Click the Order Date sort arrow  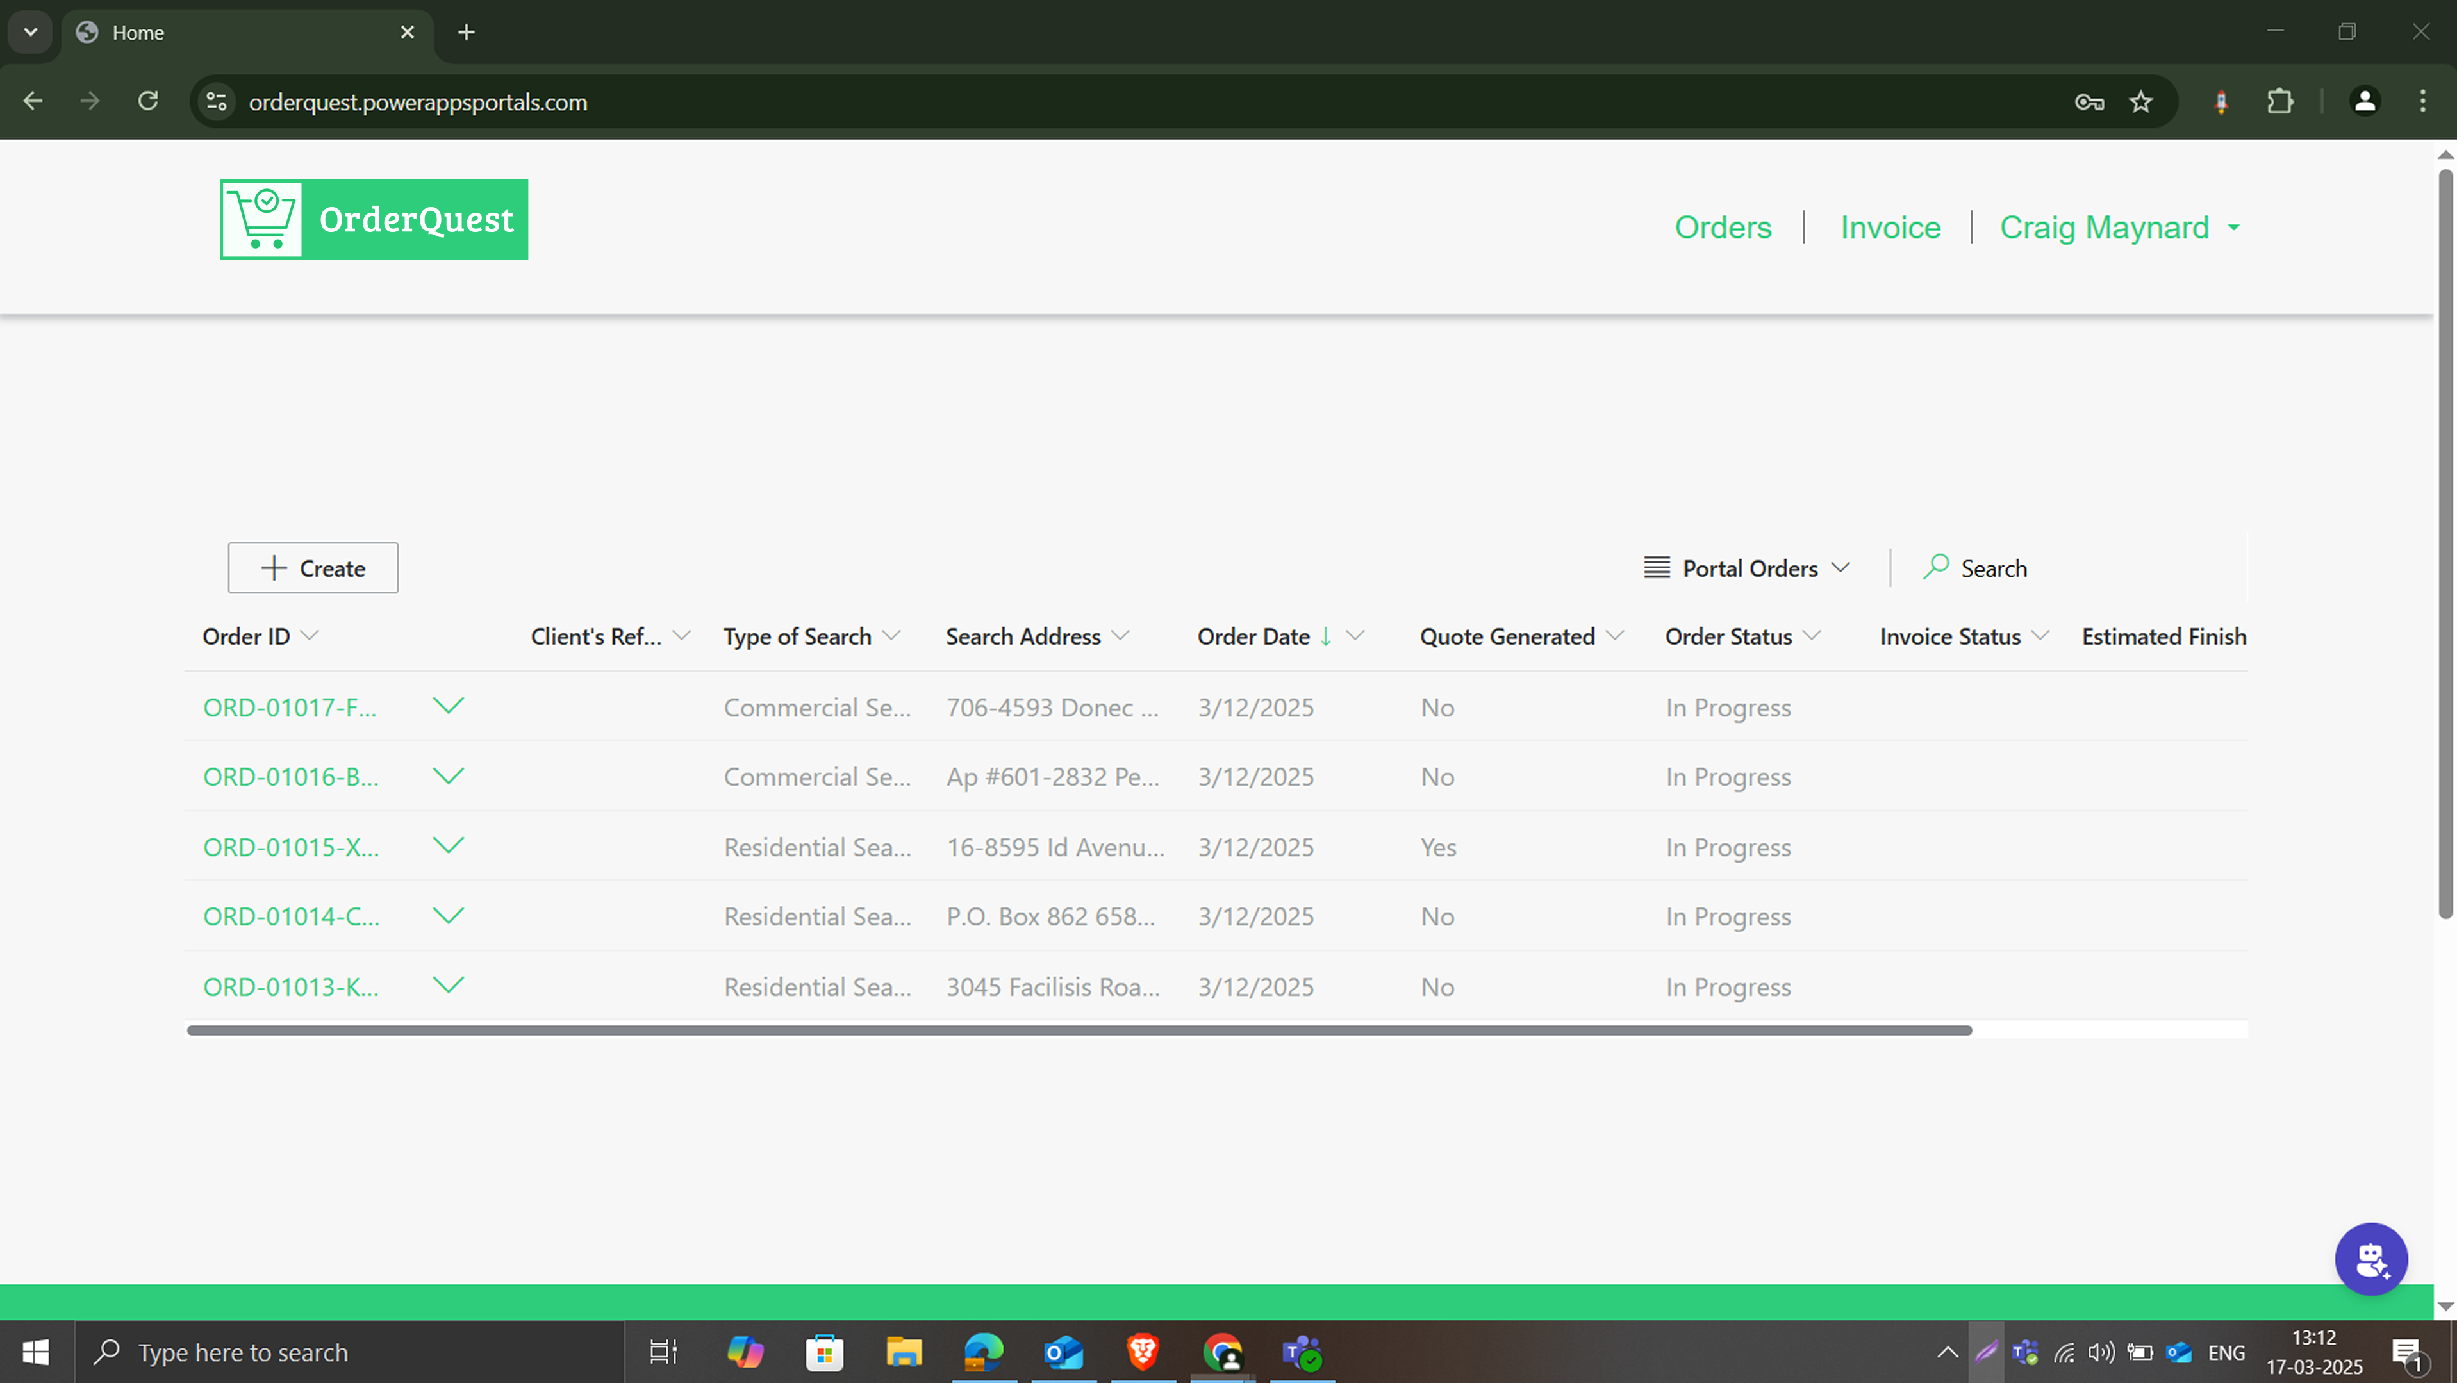[x=1326, y=636]
